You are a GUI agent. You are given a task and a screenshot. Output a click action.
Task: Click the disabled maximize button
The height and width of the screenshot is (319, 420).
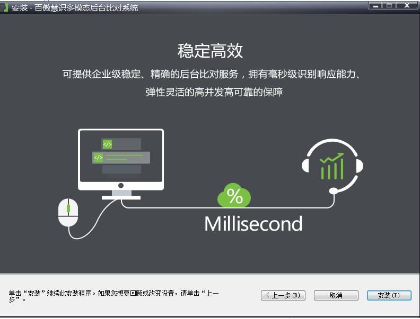click(389, 5)
